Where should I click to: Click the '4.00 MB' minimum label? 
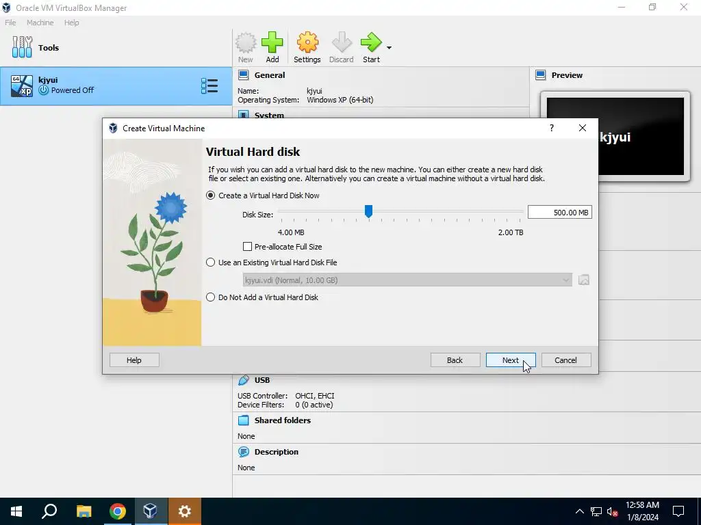point(291,232)
